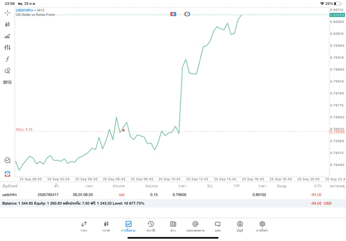Image resolution: width=346 pixels, height=241 pixels.
Task: Open the news (ข่าว) tab
Action: 173,226
